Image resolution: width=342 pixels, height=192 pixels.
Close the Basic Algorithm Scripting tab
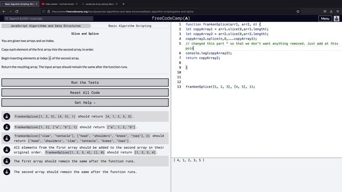click(x=36, y=4)
